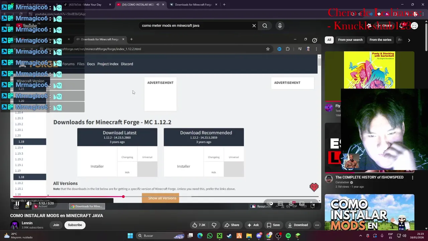
Task: Clear the YouTube search box text
Action: pyautogui.click(x=254, y=25)
